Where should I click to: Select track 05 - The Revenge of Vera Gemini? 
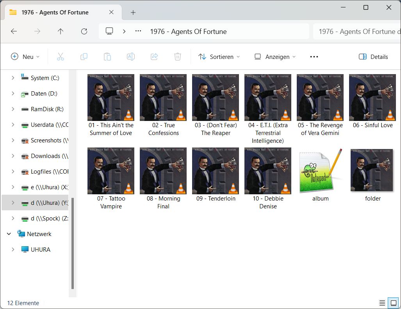(x=320, y=106)
